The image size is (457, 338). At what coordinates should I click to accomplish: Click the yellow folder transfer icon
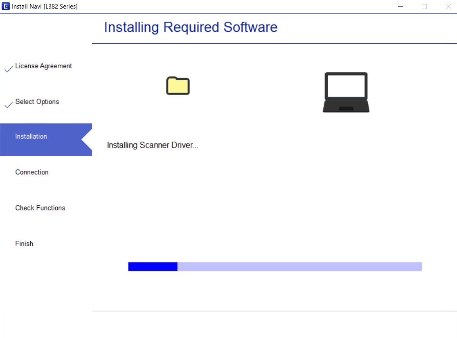click(x=178, y=85)
